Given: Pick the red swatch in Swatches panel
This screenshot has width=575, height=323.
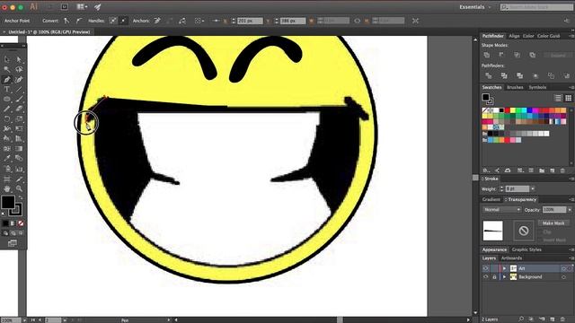Looking at the screenshot, I should point(507,110).
